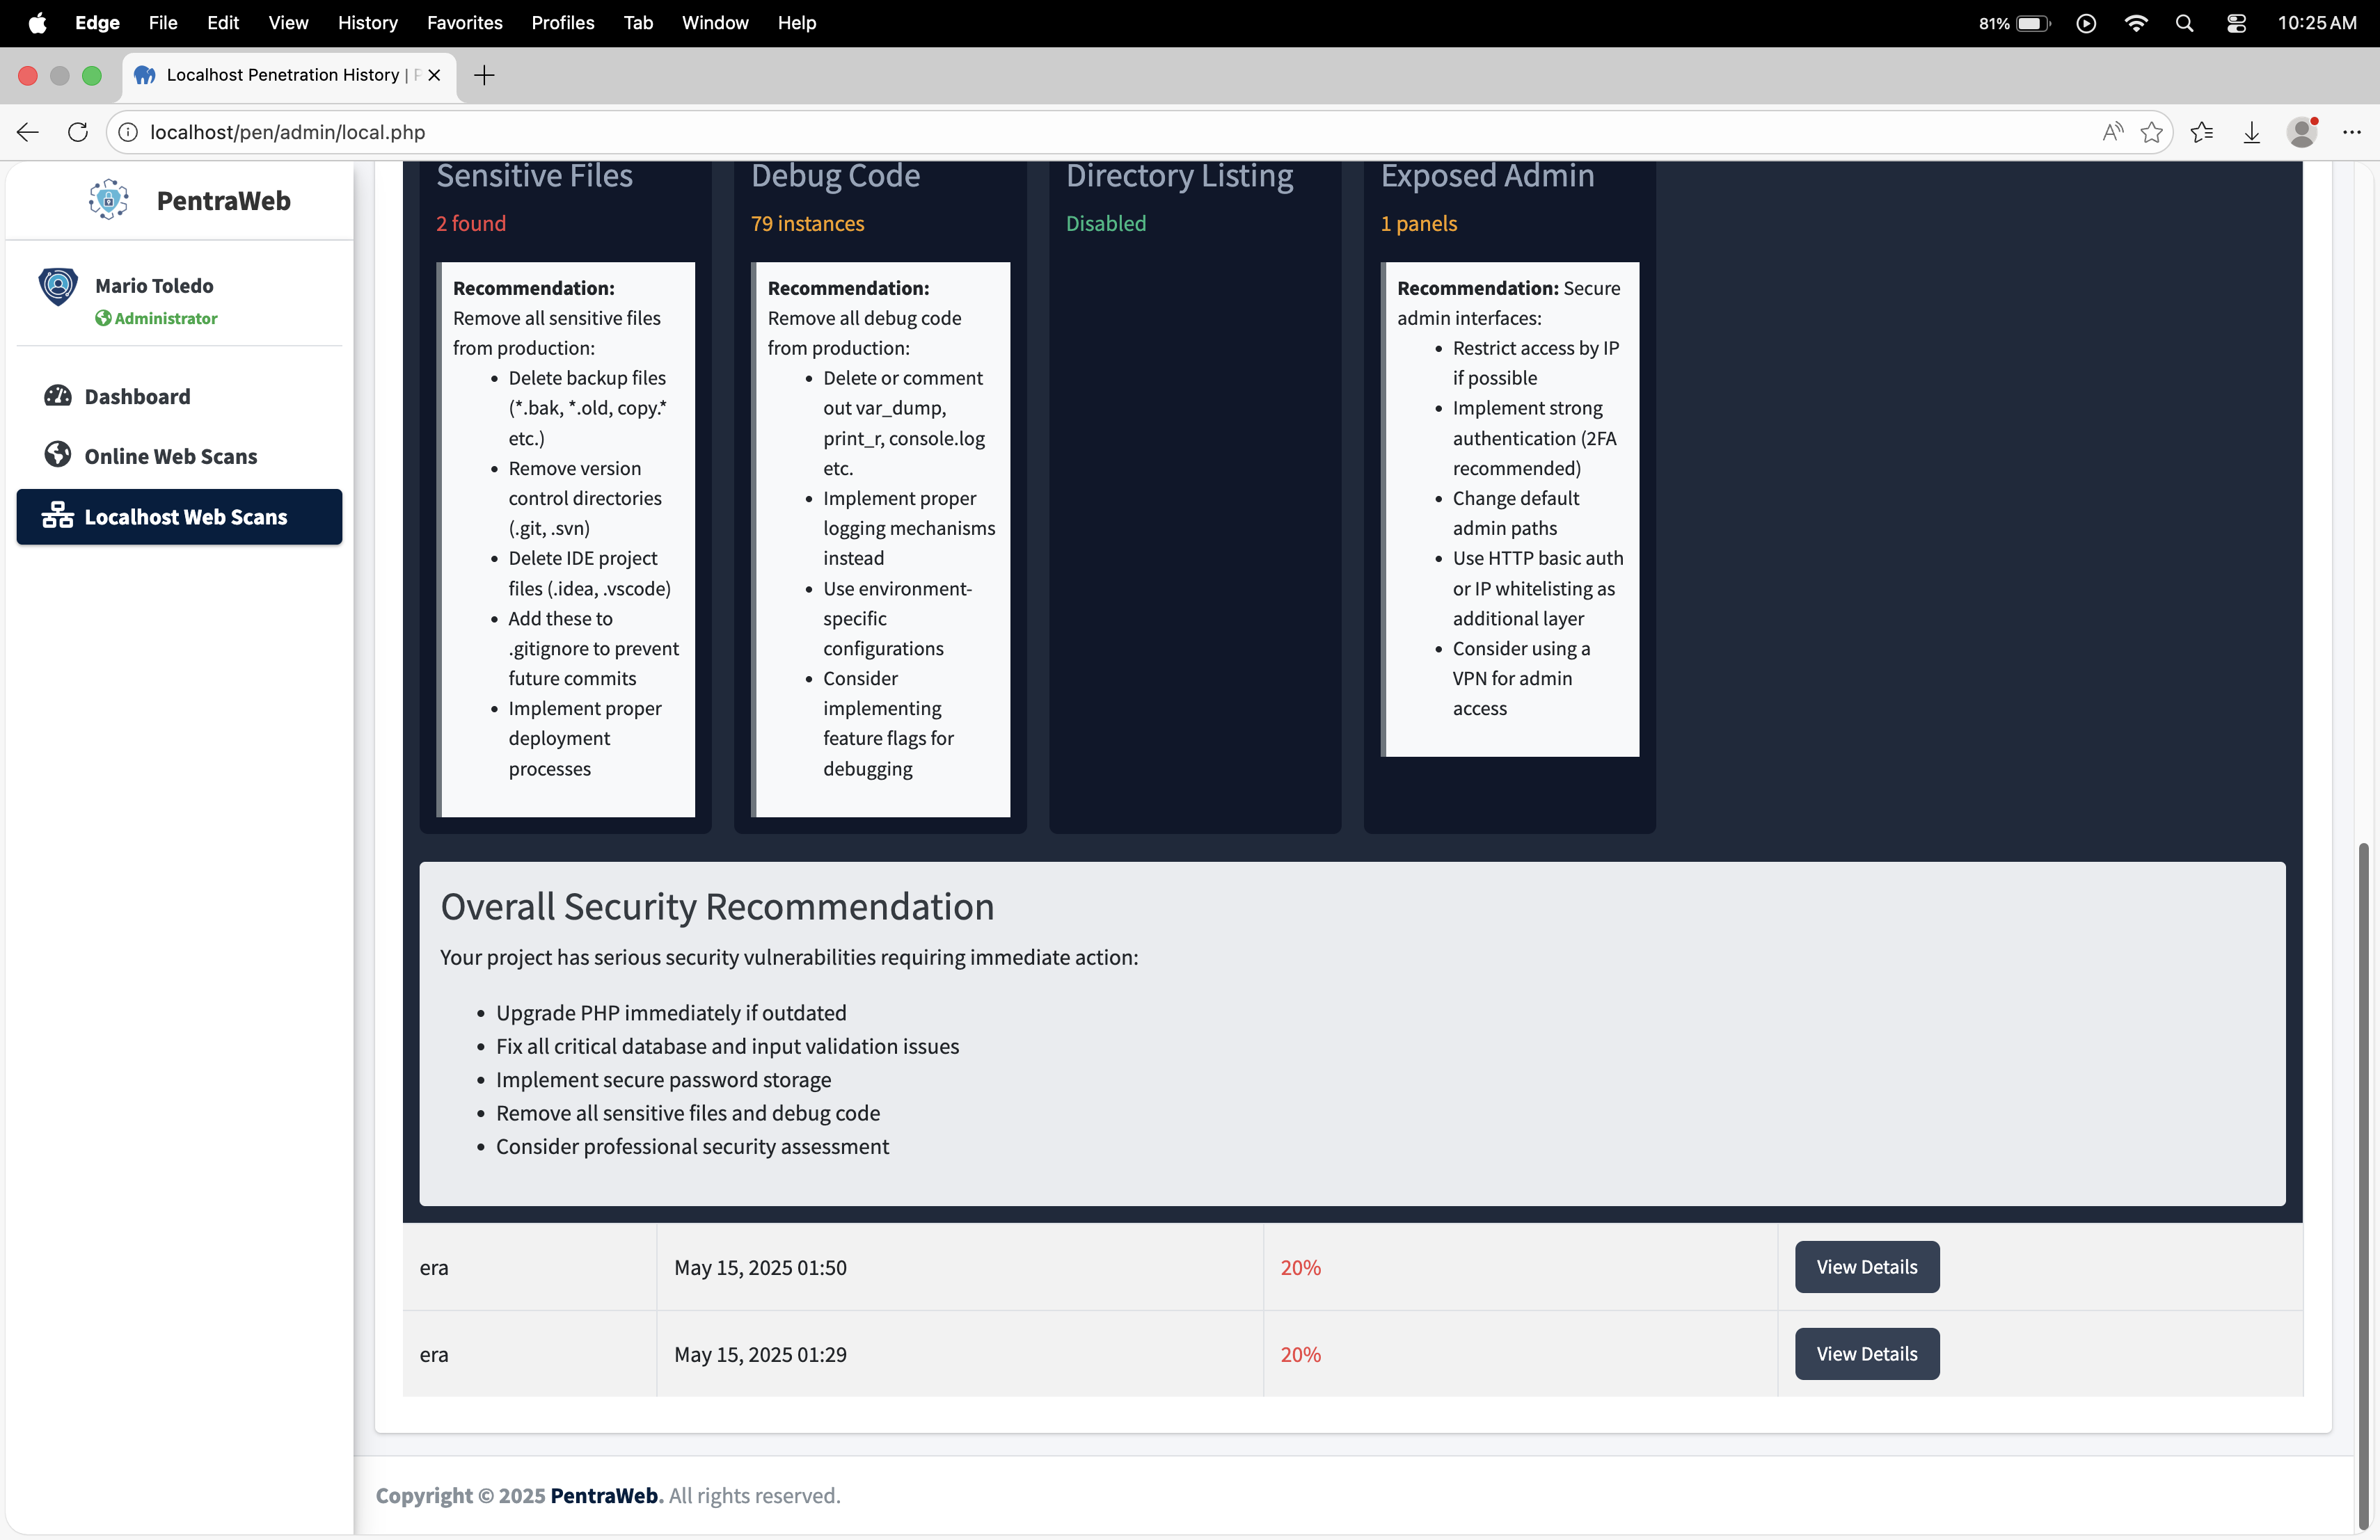Open macOS Control Center toggles
Screen dimensions: 2380x1540
tap(2236, 23)
